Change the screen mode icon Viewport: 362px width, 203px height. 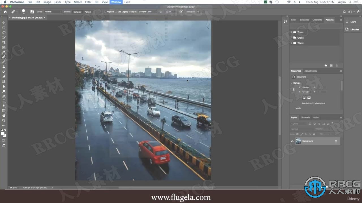pyautogui.click(x=4, y=145)
